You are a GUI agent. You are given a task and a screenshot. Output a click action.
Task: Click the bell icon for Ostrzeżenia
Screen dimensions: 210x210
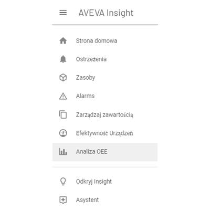63,59
